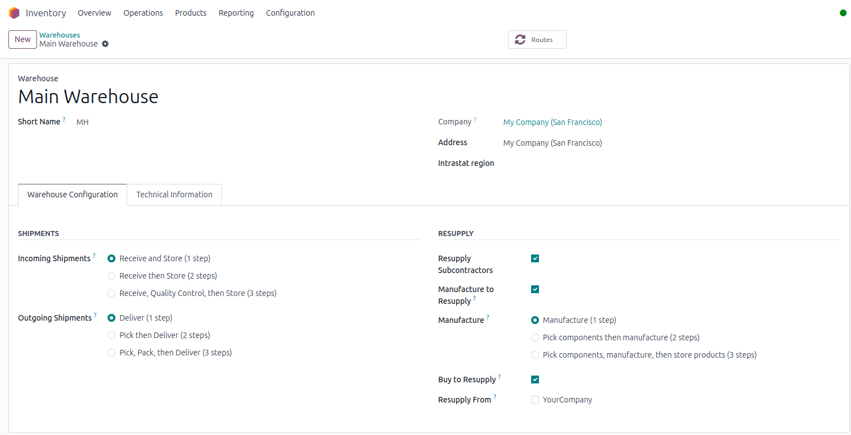Open the Short Name help tooltip

pos(63,118)
